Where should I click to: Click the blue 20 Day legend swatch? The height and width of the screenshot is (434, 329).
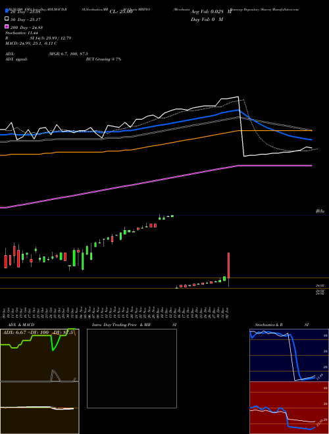pyautogui.click(x=7, y=11)
